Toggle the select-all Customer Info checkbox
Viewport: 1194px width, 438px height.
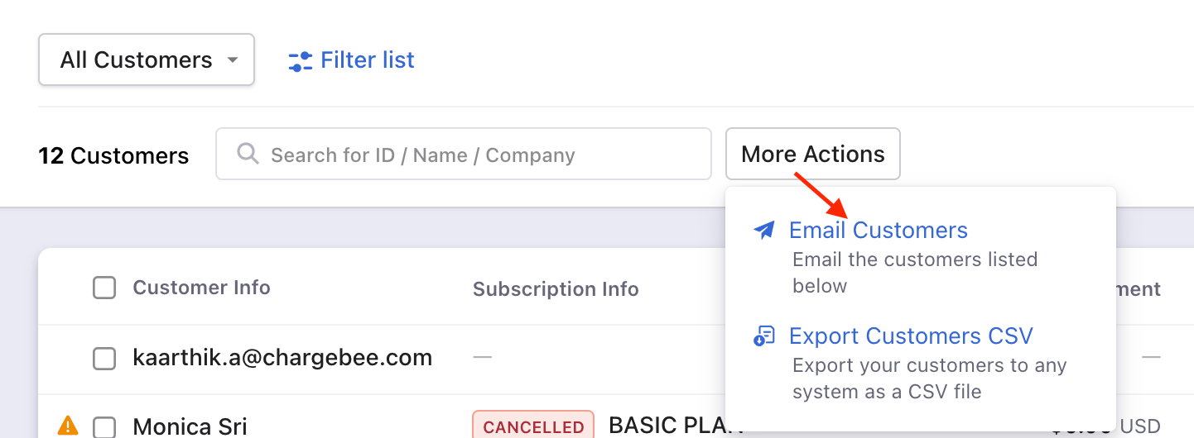click(104, 288)
